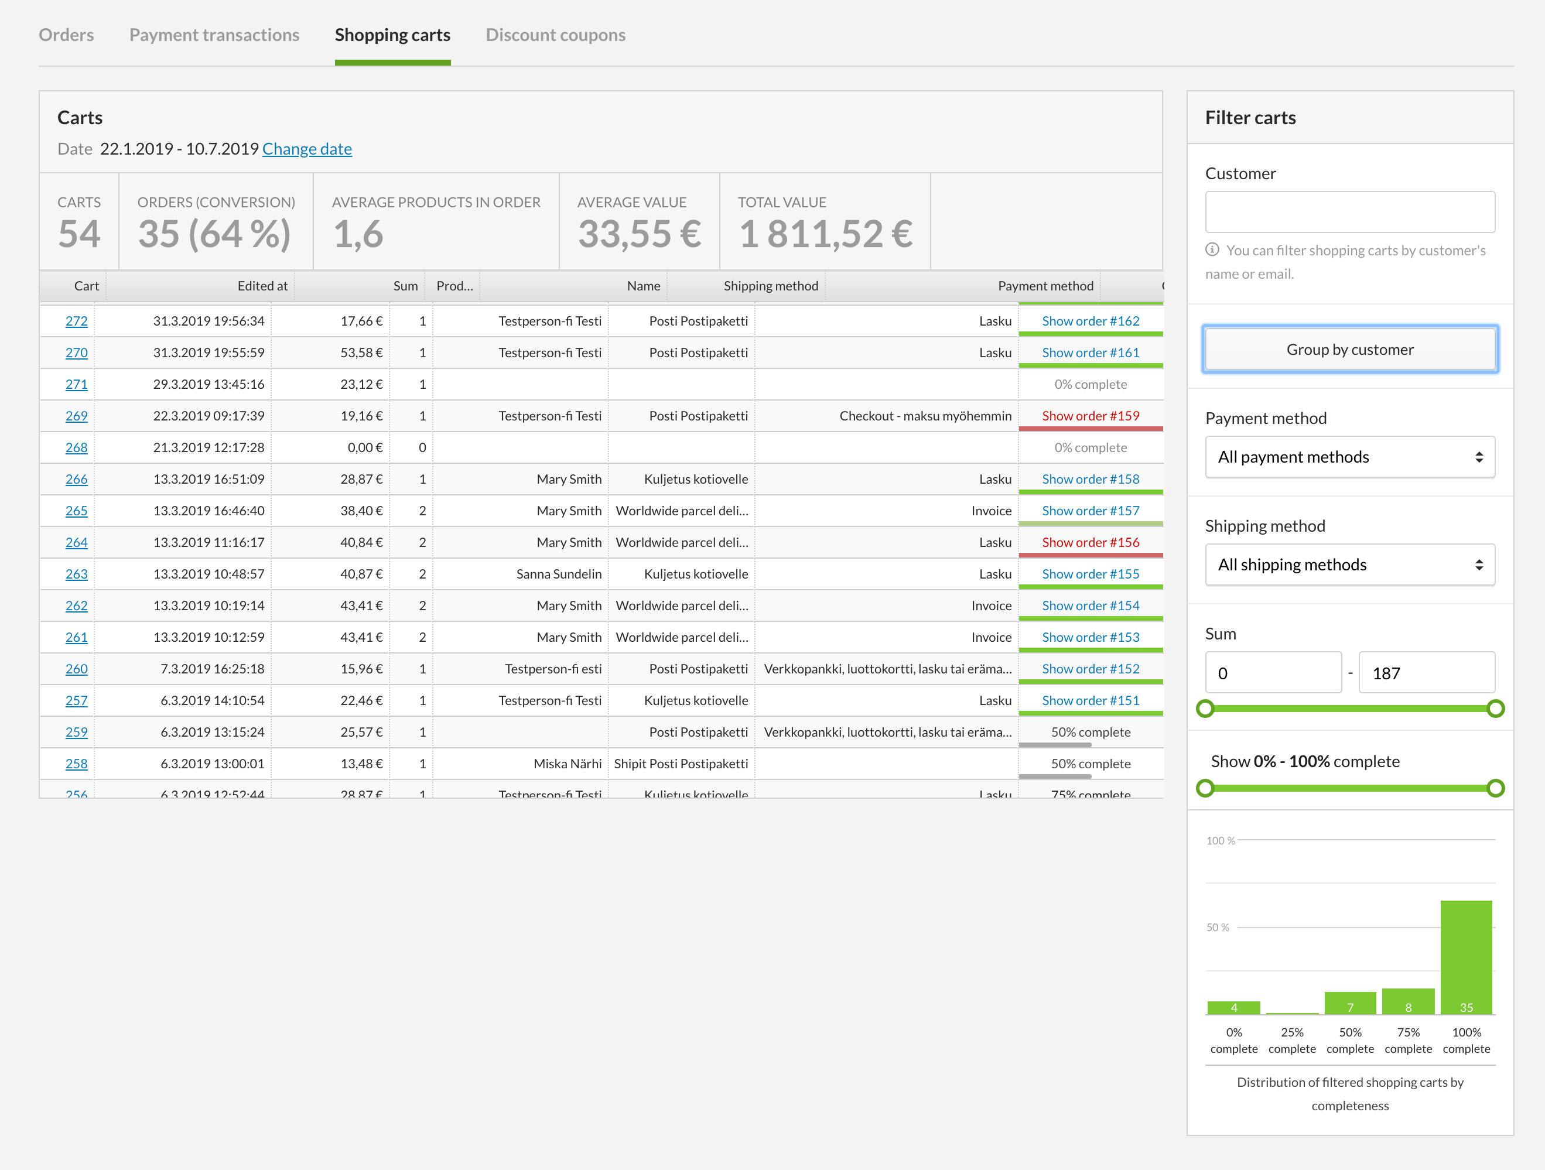The height and width of the screenshot is (1170, 1545).
Task: Click Show order #154
Action: point(1091,605)
